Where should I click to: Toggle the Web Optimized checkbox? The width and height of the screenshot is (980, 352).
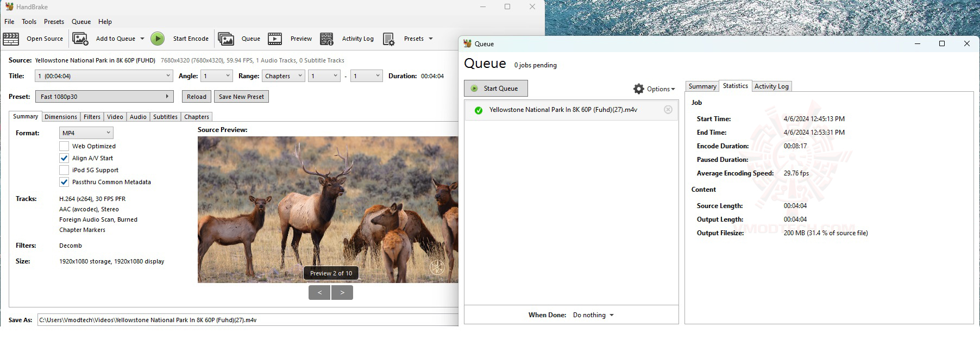click(x=64, y=146)
